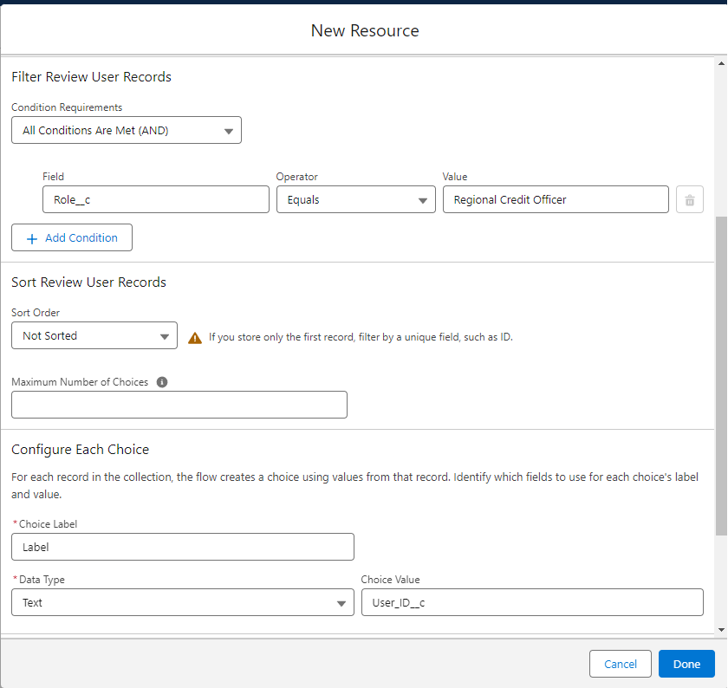728x688 pixels.
Task: Click into the Choice Label input
Action: click(182, 547)
